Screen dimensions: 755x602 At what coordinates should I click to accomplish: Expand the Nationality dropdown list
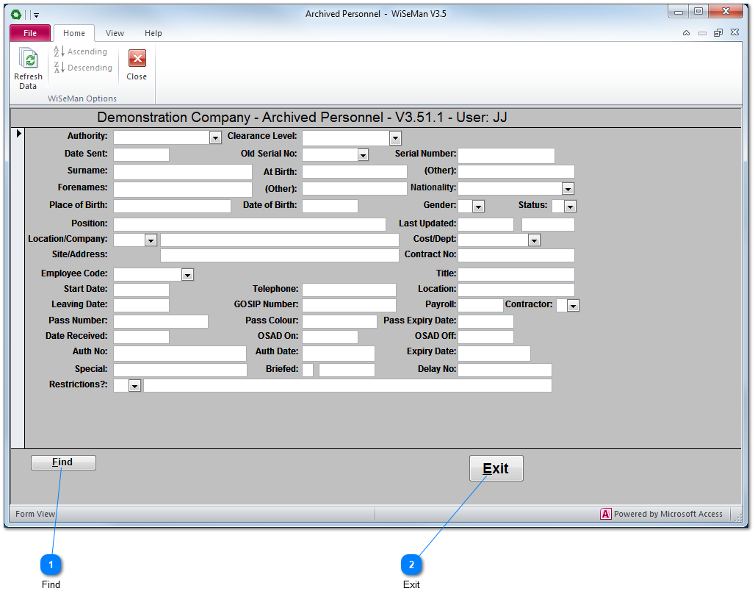568,189
